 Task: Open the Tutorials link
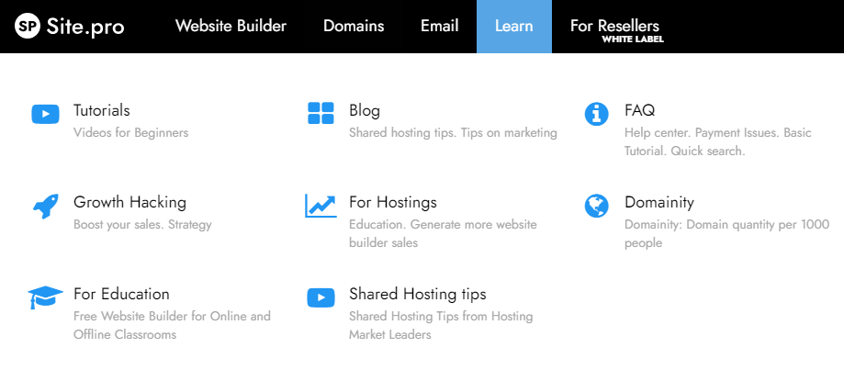(102, 110)
